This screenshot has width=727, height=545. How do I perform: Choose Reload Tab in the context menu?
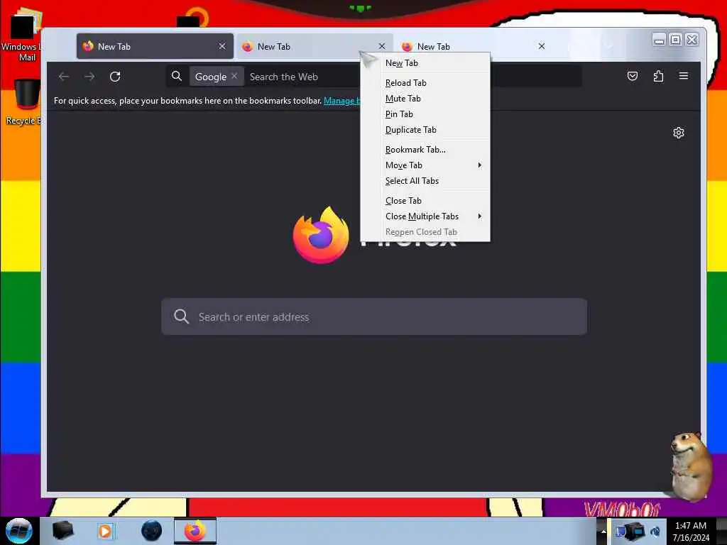coord(425,83)
